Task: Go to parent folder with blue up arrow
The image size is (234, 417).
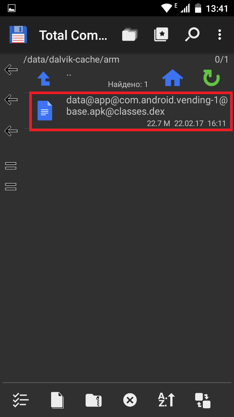Action: (44, 79)
